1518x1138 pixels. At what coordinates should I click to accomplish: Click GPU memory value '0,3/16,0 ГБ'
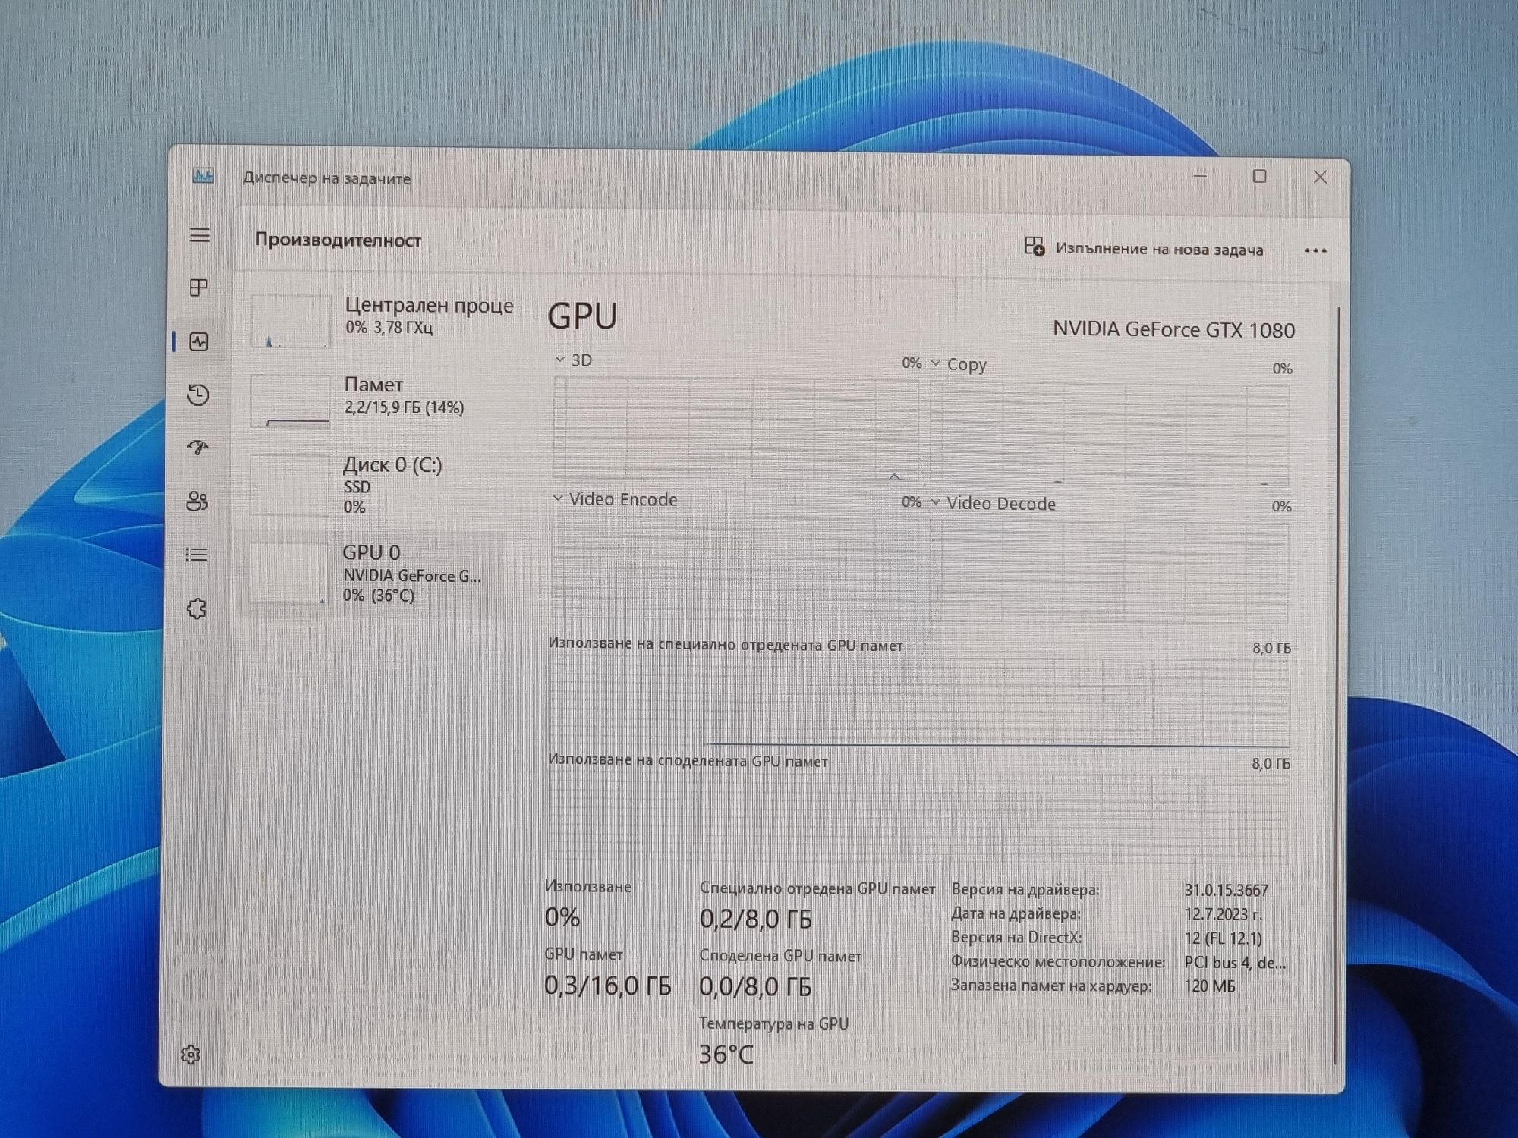608,986
